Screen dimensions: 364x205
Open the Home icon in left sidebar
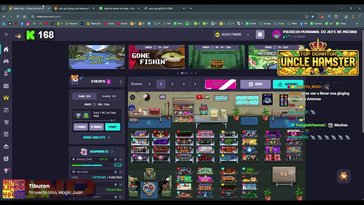tap(6, 49)
